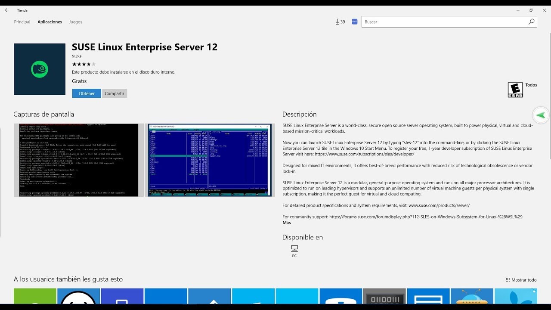Switch to the Aplicaciones tab
Screen dimensions: 551x310
50,22
